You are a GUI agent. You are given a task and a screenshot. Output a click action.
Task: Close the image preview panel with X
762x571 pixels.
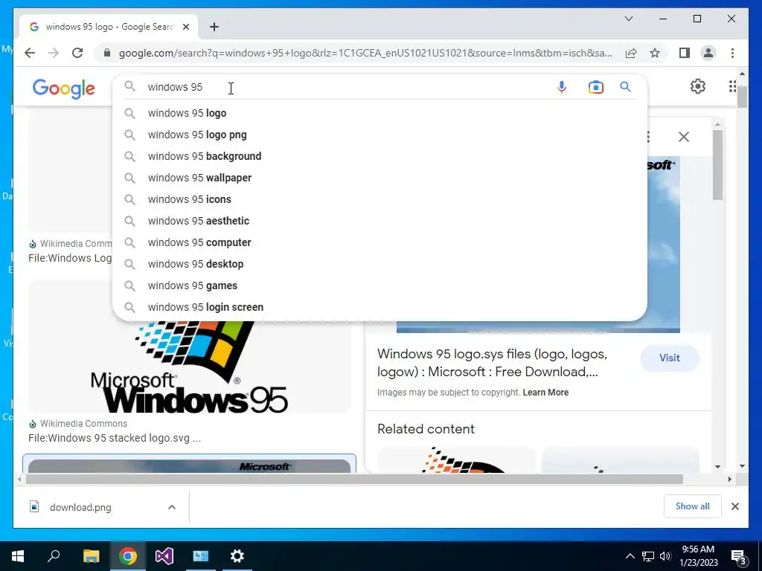coord(684,137)
